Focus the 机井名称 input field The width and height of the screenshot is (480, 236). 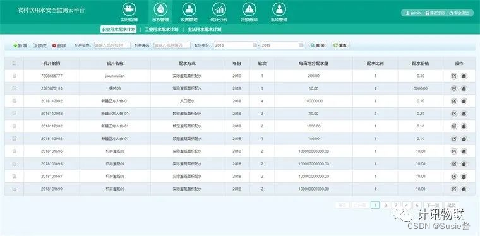coord(112,45)
